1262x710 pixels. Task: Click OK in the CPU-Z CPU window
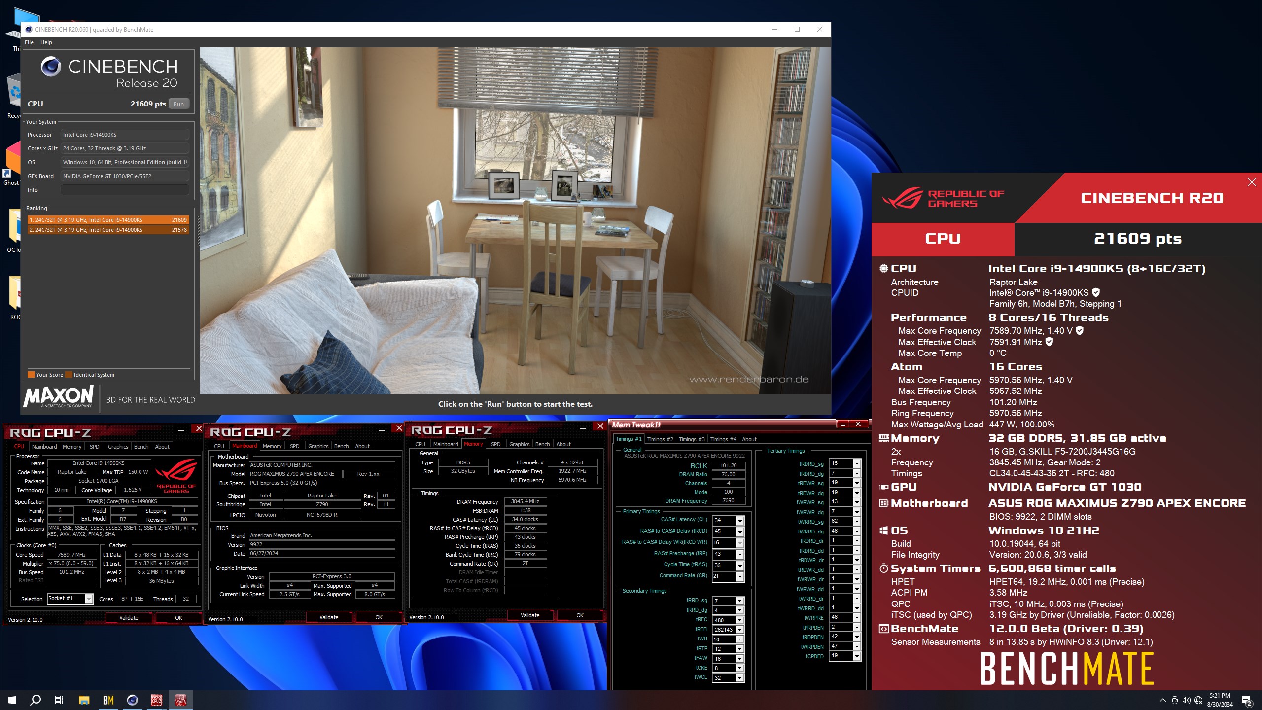point(178,618)
